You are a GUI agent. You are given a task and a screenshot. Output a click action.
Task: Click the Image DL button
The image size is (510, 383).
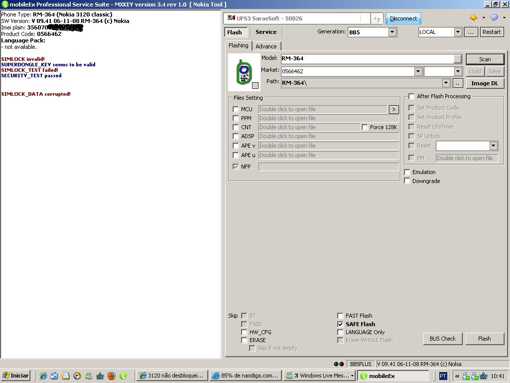485,83
